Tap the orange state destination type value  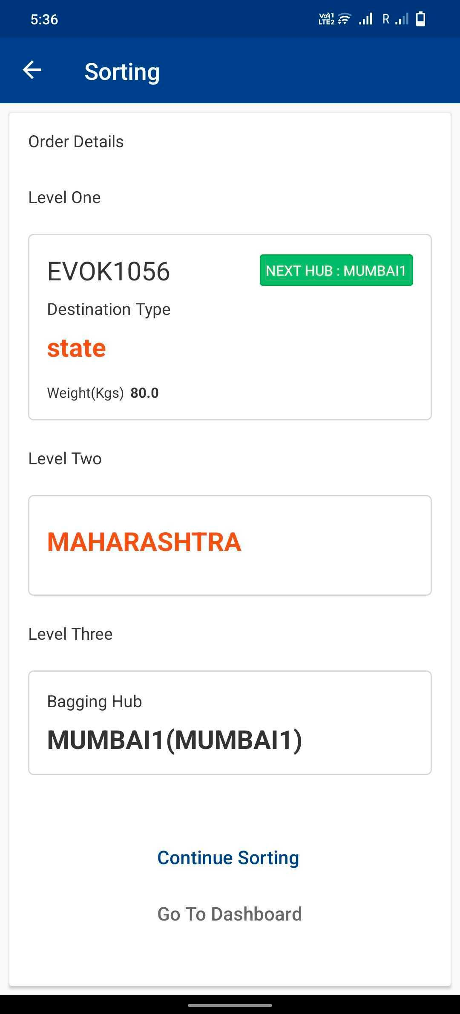pos(77,348)
